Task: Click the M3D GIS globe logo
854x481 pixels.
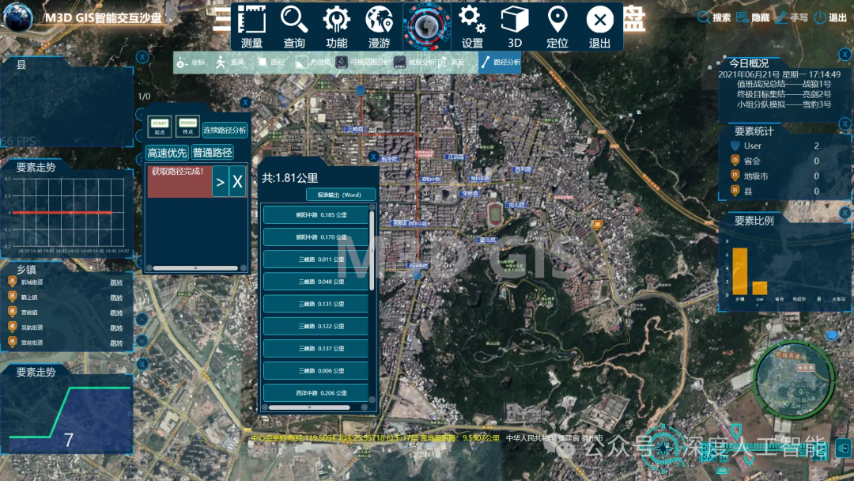Action: 17,17
